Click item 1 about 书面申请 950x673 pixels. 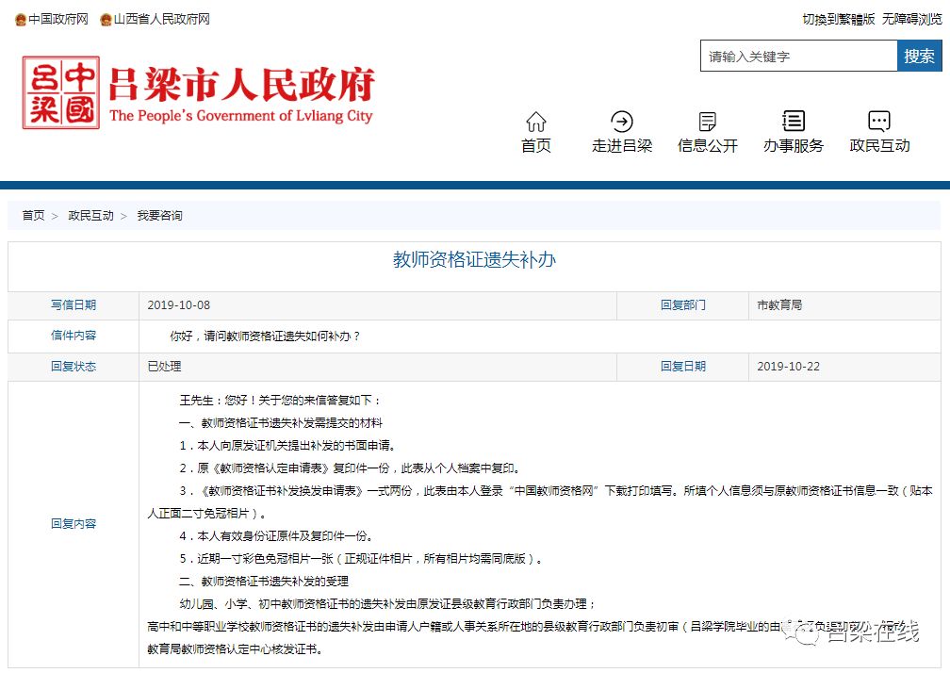pyautogui.click(x=287, y=446)
